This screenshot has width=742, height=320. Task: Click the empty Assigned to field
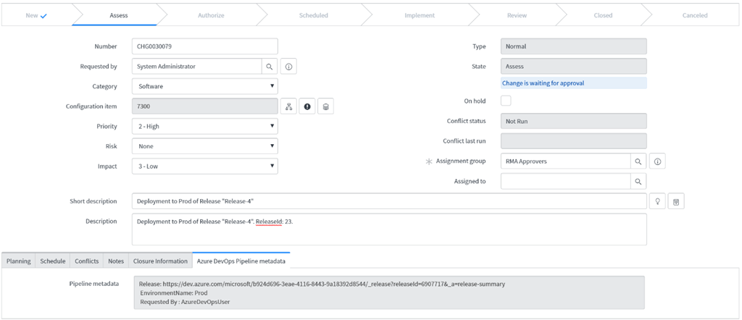[565, 181]
